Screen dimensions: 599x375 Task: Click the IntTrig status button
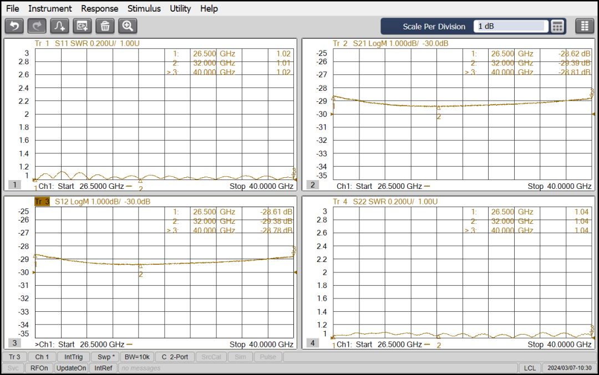point(73,357)
